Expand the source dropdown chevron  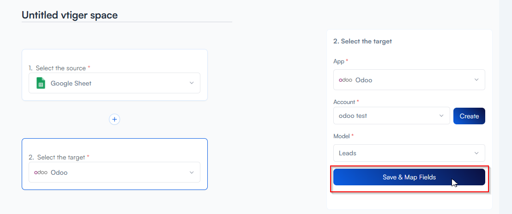pos(192,83)
